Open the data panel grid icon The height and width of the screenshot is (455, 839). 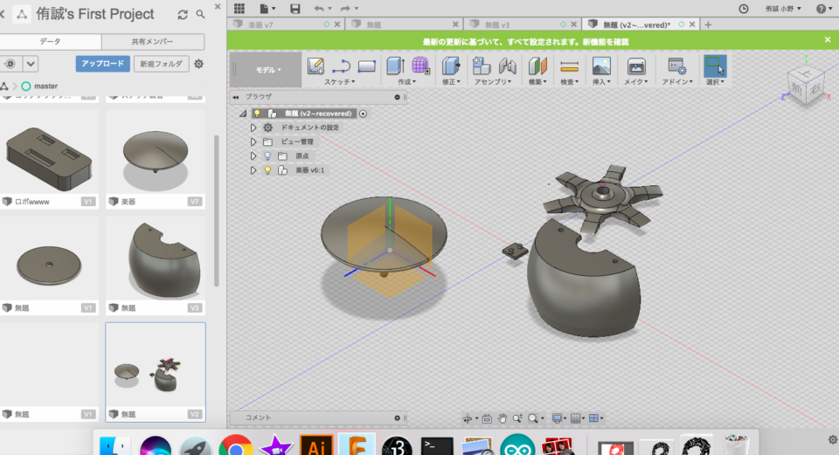(x=239, y=8)
